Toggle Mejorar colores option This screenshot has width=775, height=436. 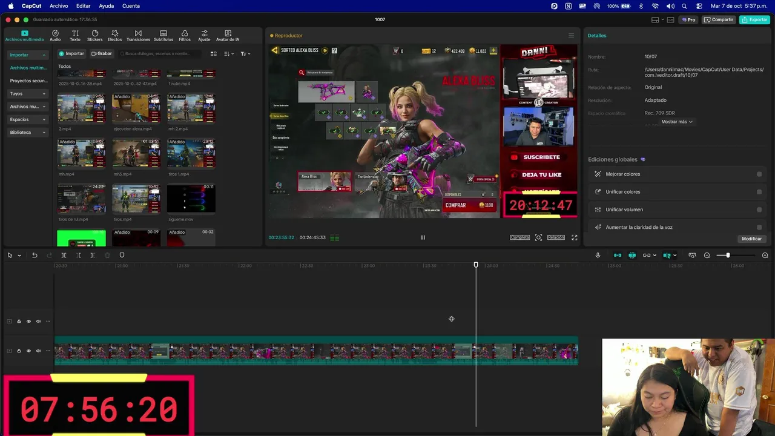point(759,174)
